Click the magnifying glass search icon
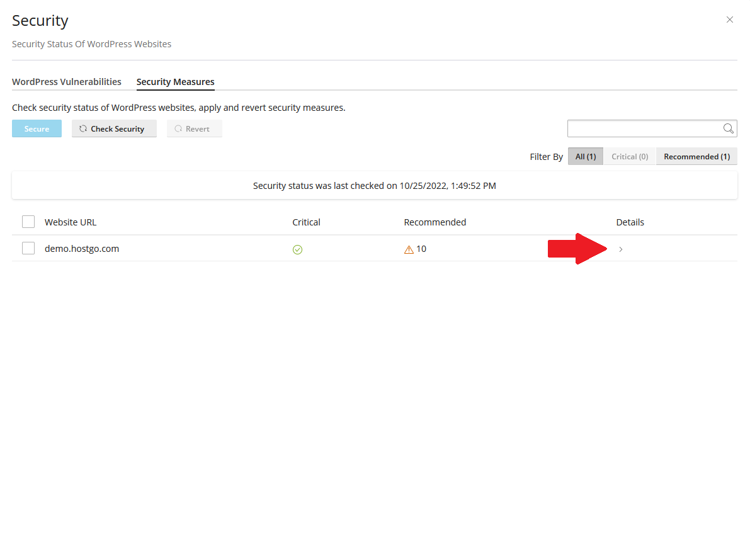Viewport: 750px width, 534px height. point(728,128)
